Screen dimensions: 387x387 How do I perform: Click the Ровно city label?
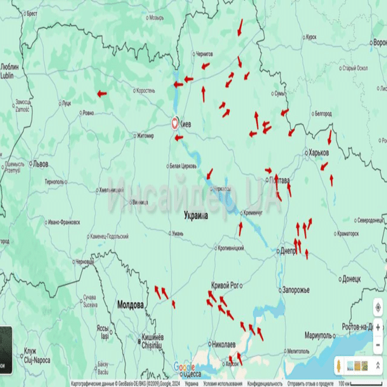tap(88, 113)
